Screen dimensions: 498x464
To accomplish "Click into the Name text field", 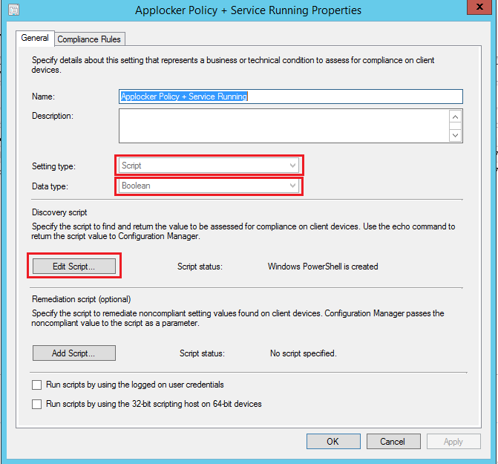I will pyautogui.click(x=291, y=97).
